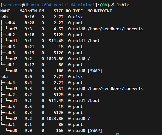Image resolution: width=162 pixels, height=135 pixels.
Task: Select the sdb4 partition name
Action: (x=10, y=23)
